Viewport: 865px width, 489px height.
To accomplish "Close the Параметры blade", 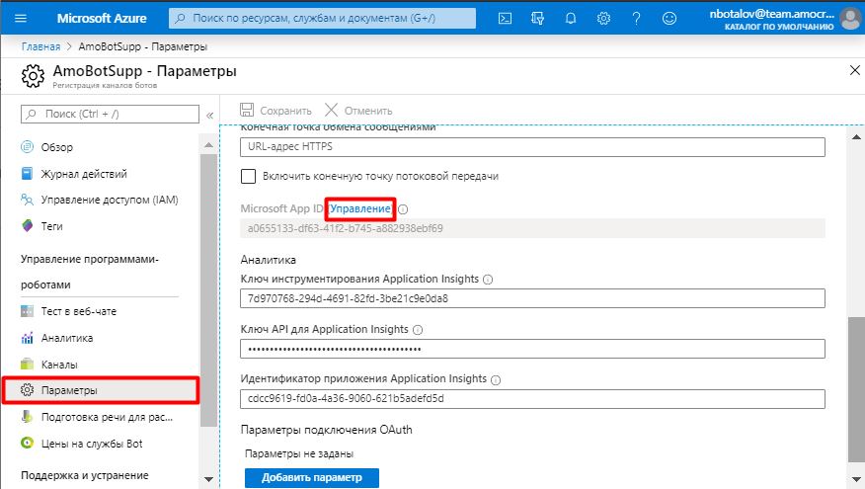I will [x=854, y=70].
